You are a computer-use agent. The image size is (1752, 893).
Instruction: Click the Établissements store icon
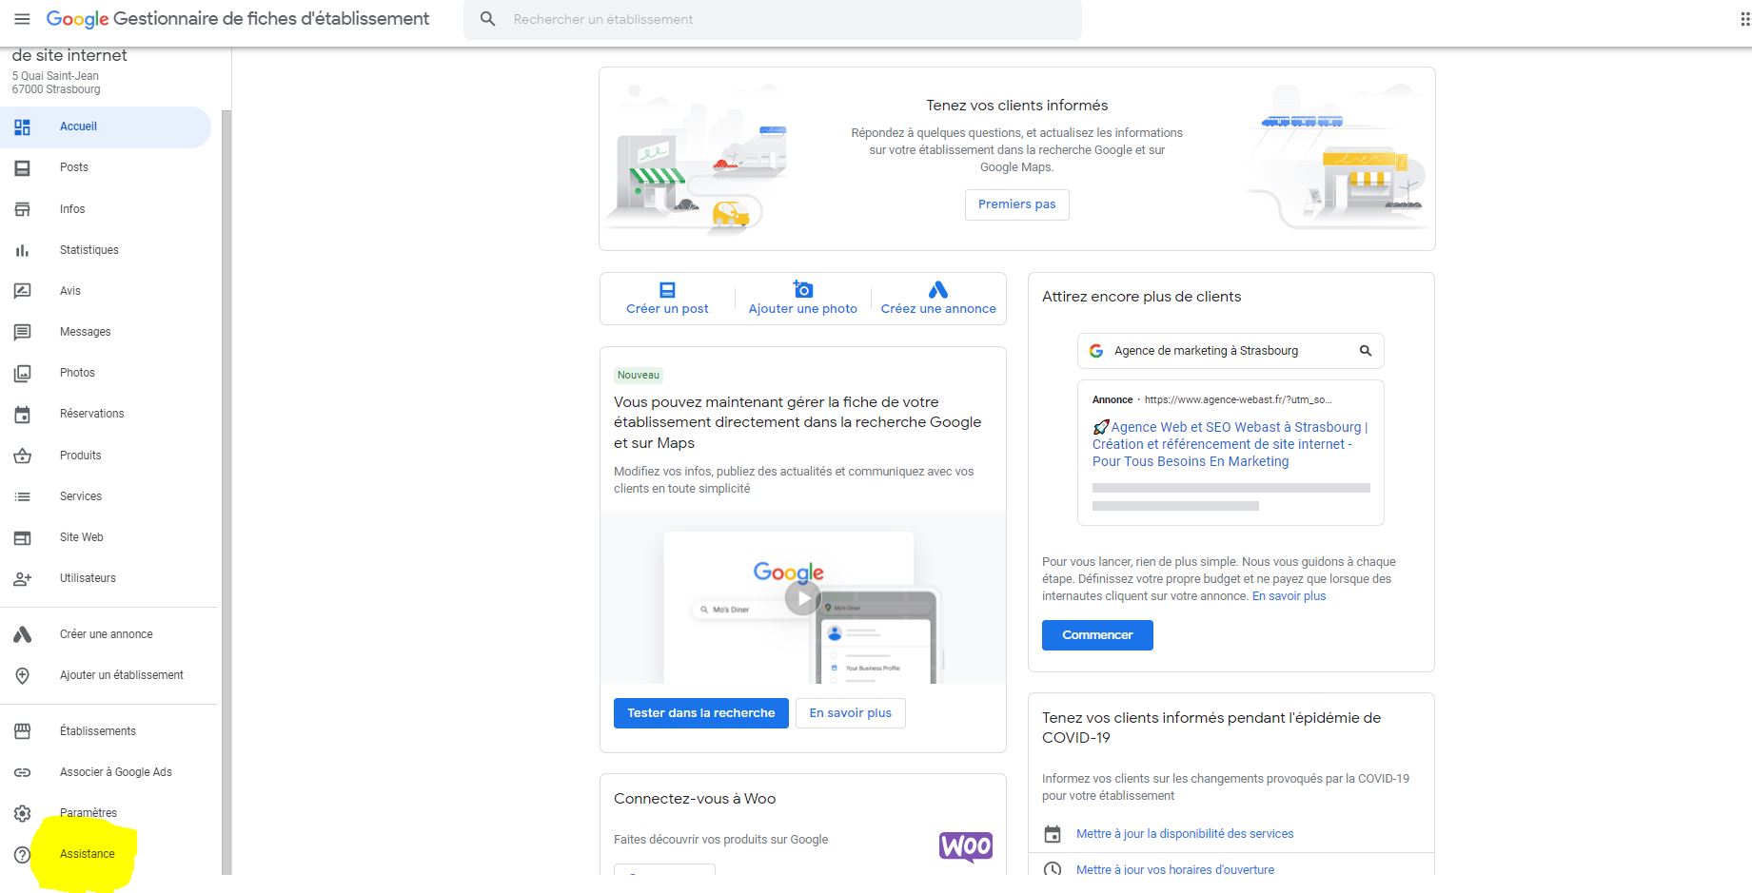pyautogui.click(x=22, y=731)
